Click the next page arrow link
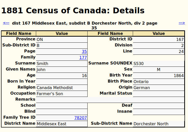188x132 pixels. click(182, 23)
